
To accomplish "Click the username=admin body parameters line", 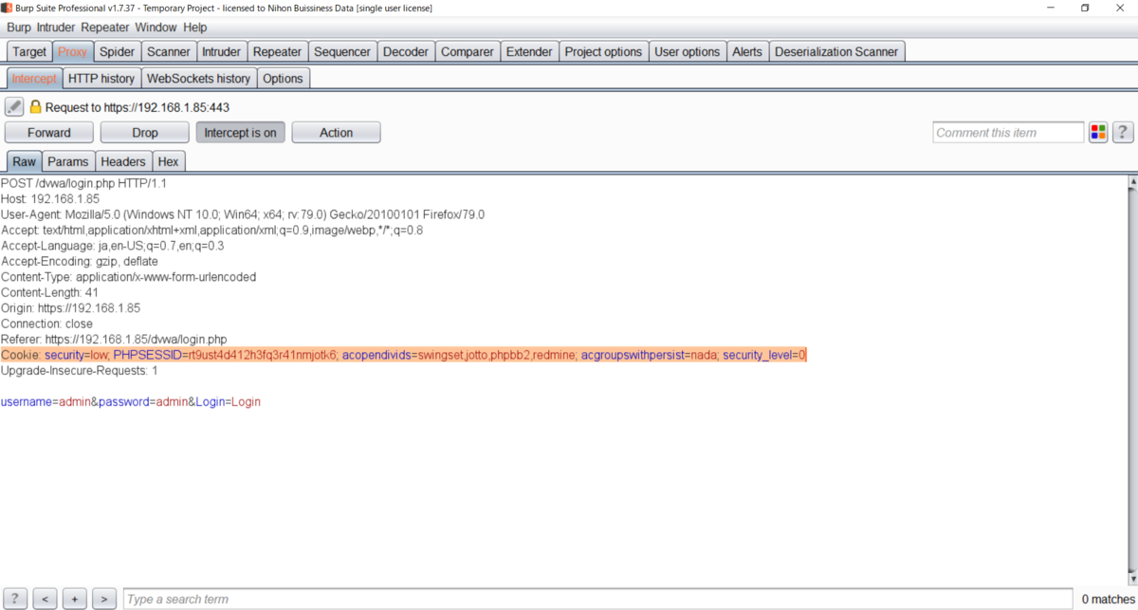I will click(131, 402).
